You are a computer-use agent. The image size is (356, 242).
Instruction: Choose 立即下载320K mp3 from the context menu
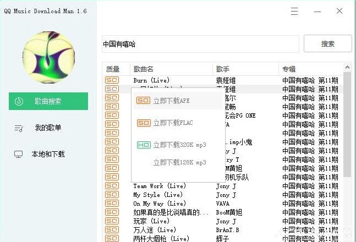tap(178, 145)
